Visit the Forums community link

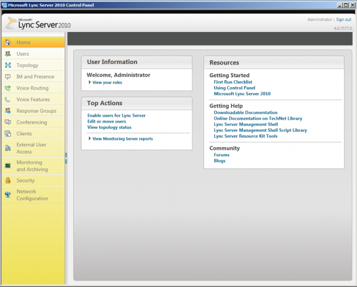222,155
